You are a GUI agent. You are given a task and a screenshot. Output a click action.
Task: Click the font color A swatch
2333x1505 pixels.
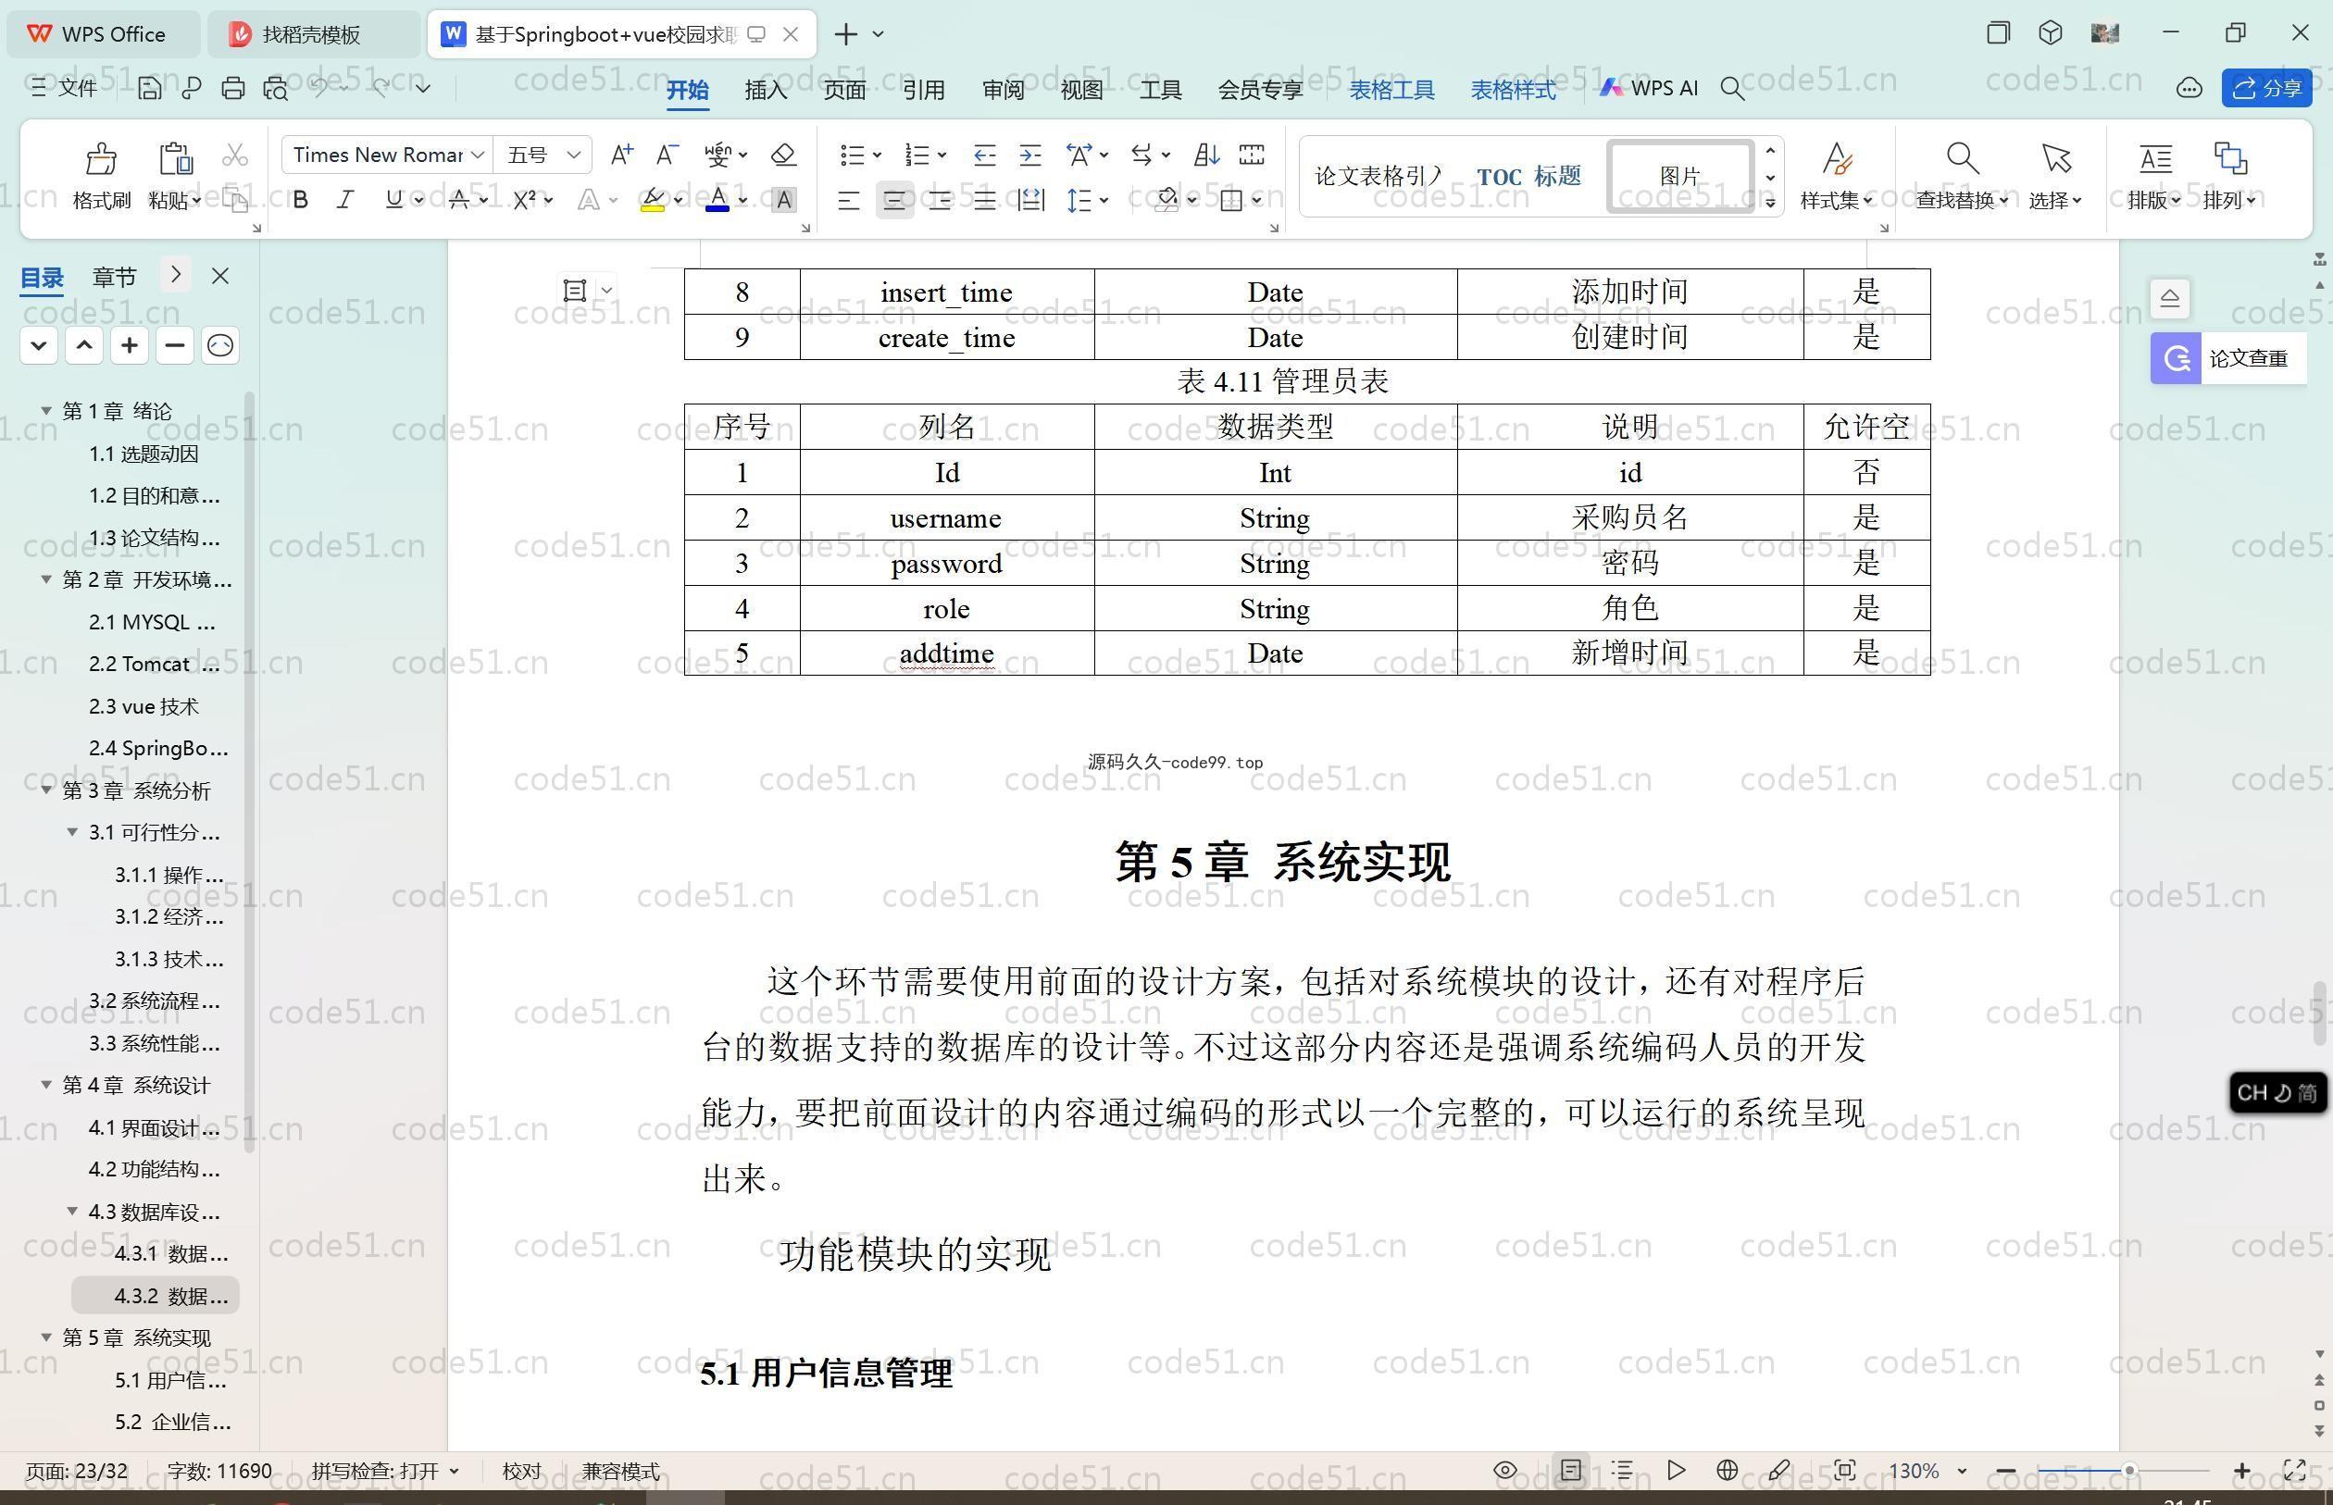tap(718, 200)
